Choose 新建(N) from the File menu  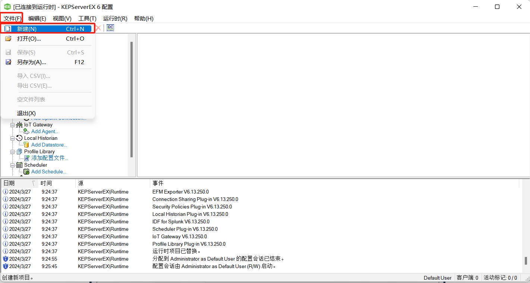(48, 29)
